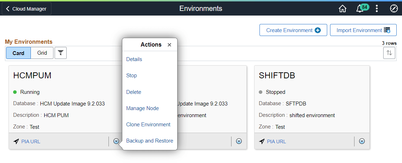The height and width of the screenshot is (163, 402).
Task: Click the Import Environment button
Action: (363, 30)
